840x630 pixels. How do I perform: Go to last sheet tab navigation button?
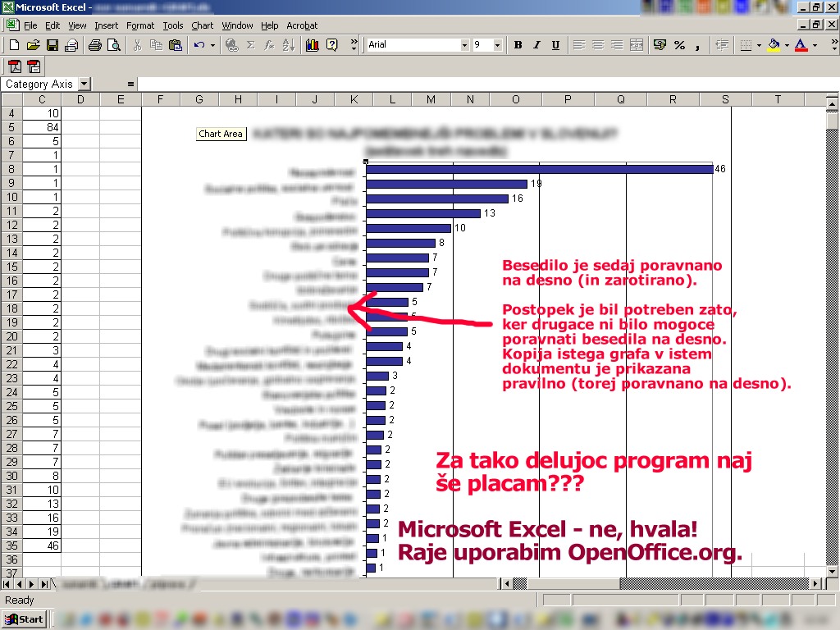pos(44,584)
